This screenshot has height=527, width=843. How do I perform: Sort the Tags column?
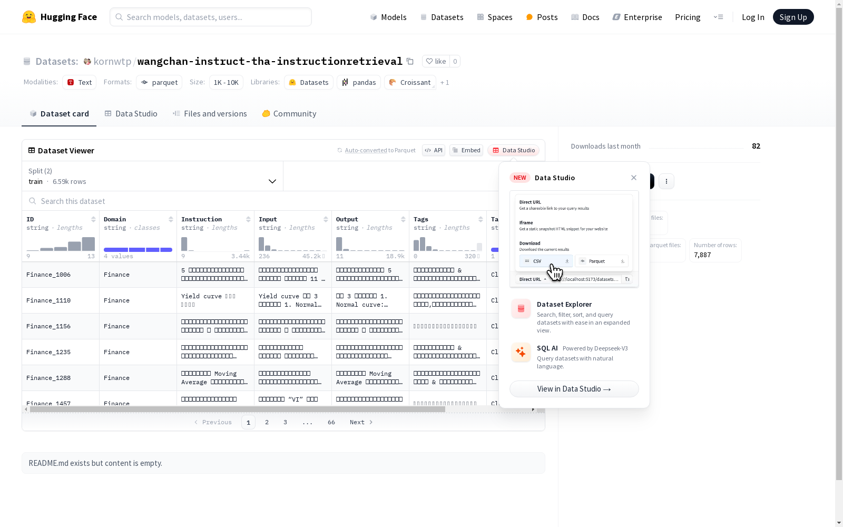coord(481,219)
